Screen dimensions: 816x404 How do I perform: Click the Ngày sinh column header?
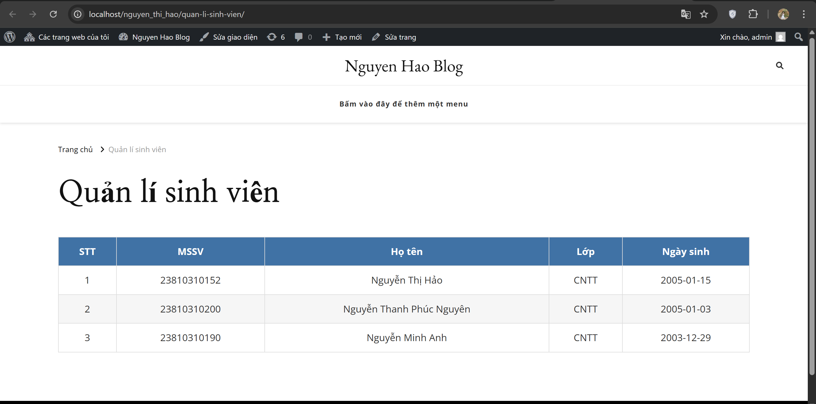686,251
